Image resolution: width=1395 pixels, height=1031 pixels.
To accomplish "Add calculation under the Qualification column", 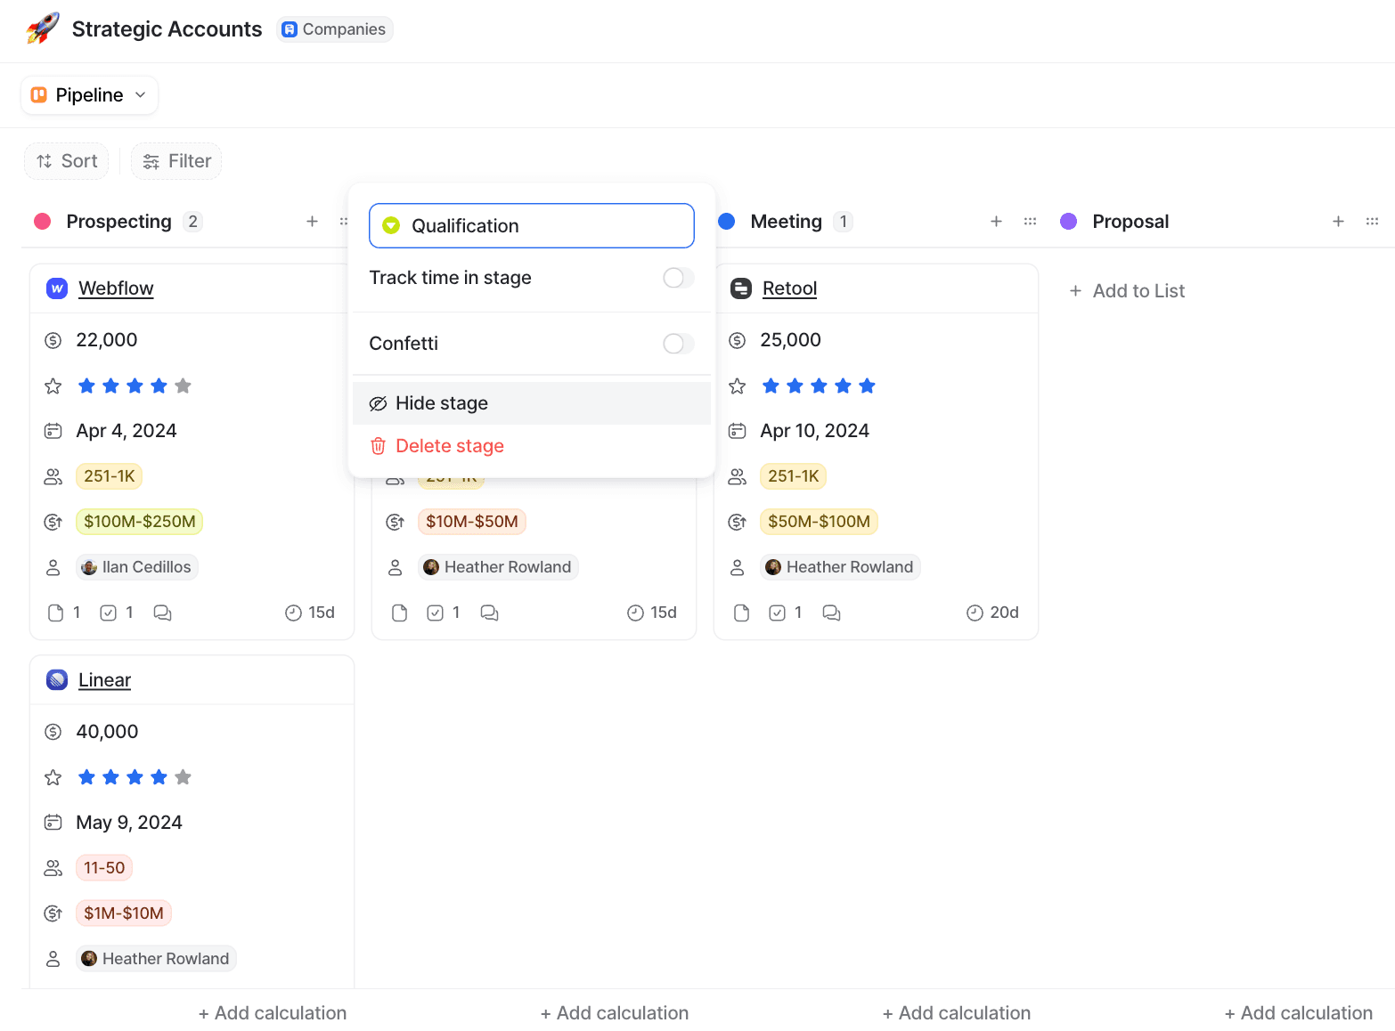I will [615, 1013].
